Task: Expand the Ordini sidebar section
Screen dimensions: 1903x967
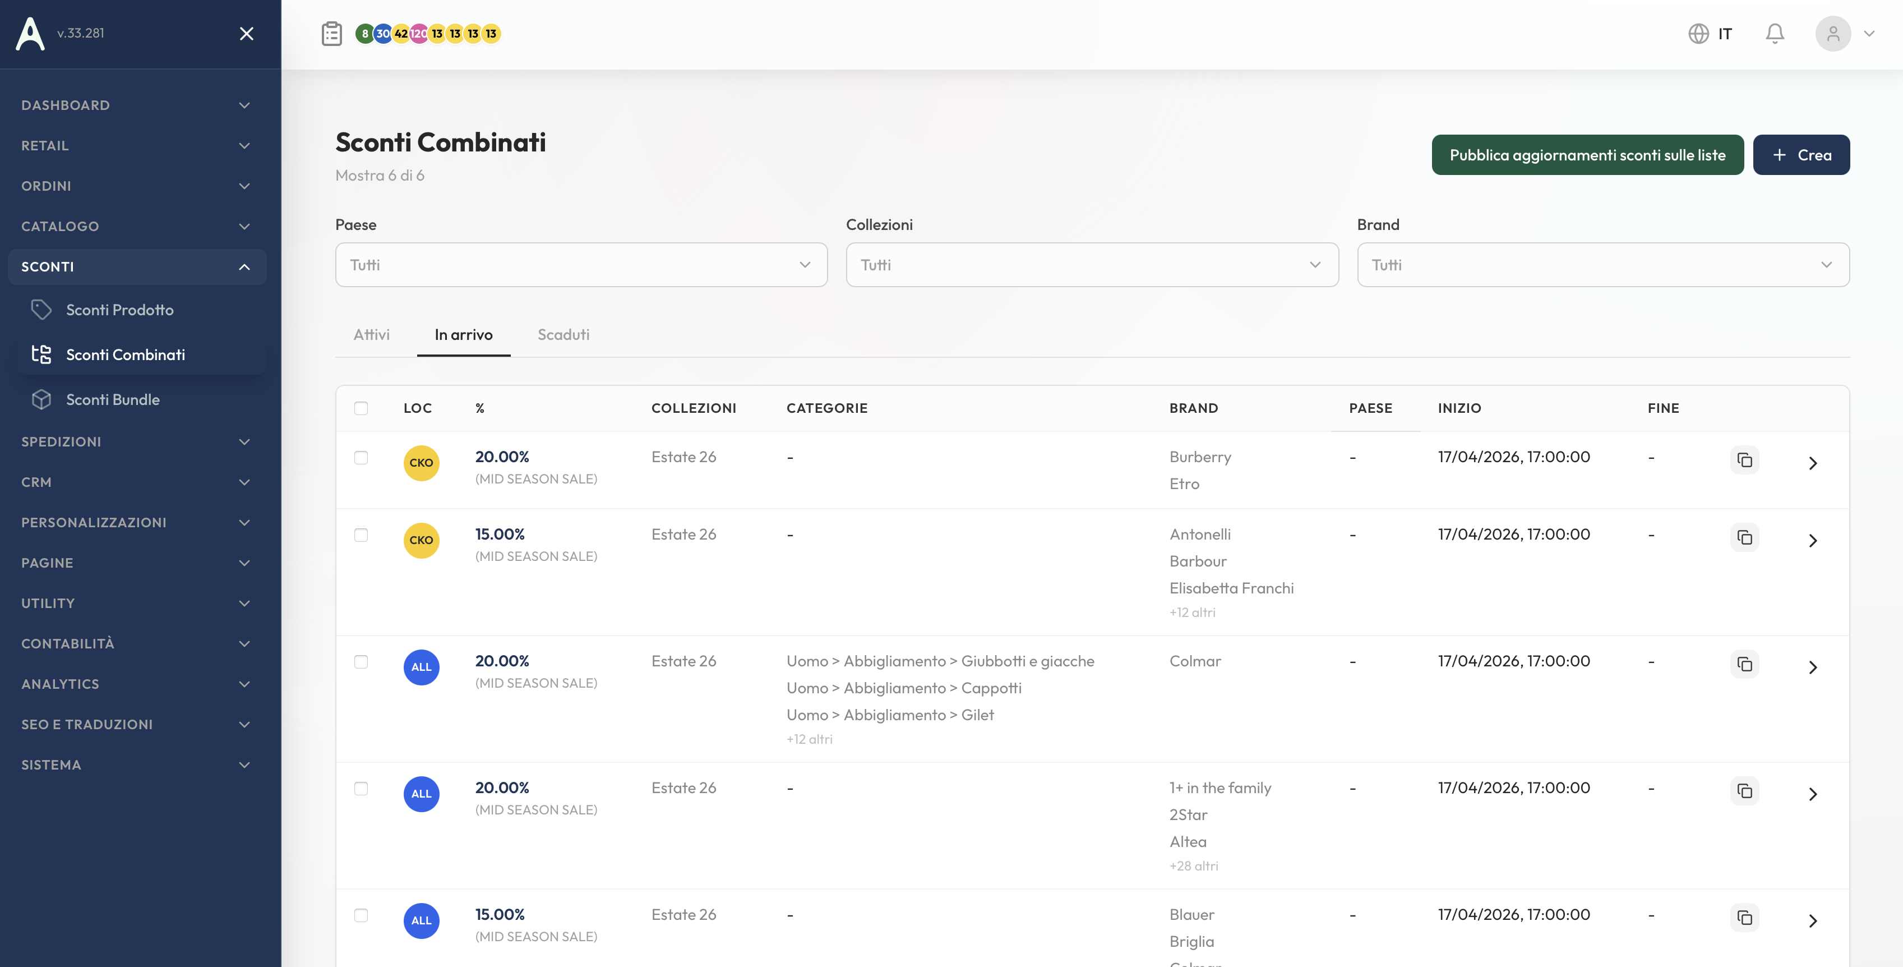Action: [x=137, y=186]
